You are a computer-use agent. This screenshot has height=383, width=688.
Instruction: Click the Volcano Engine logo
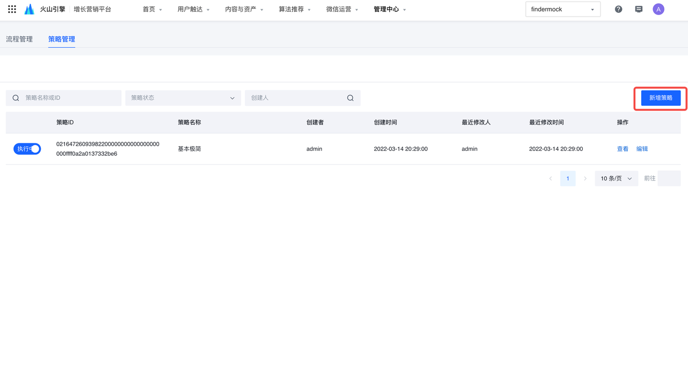point(29,9)
